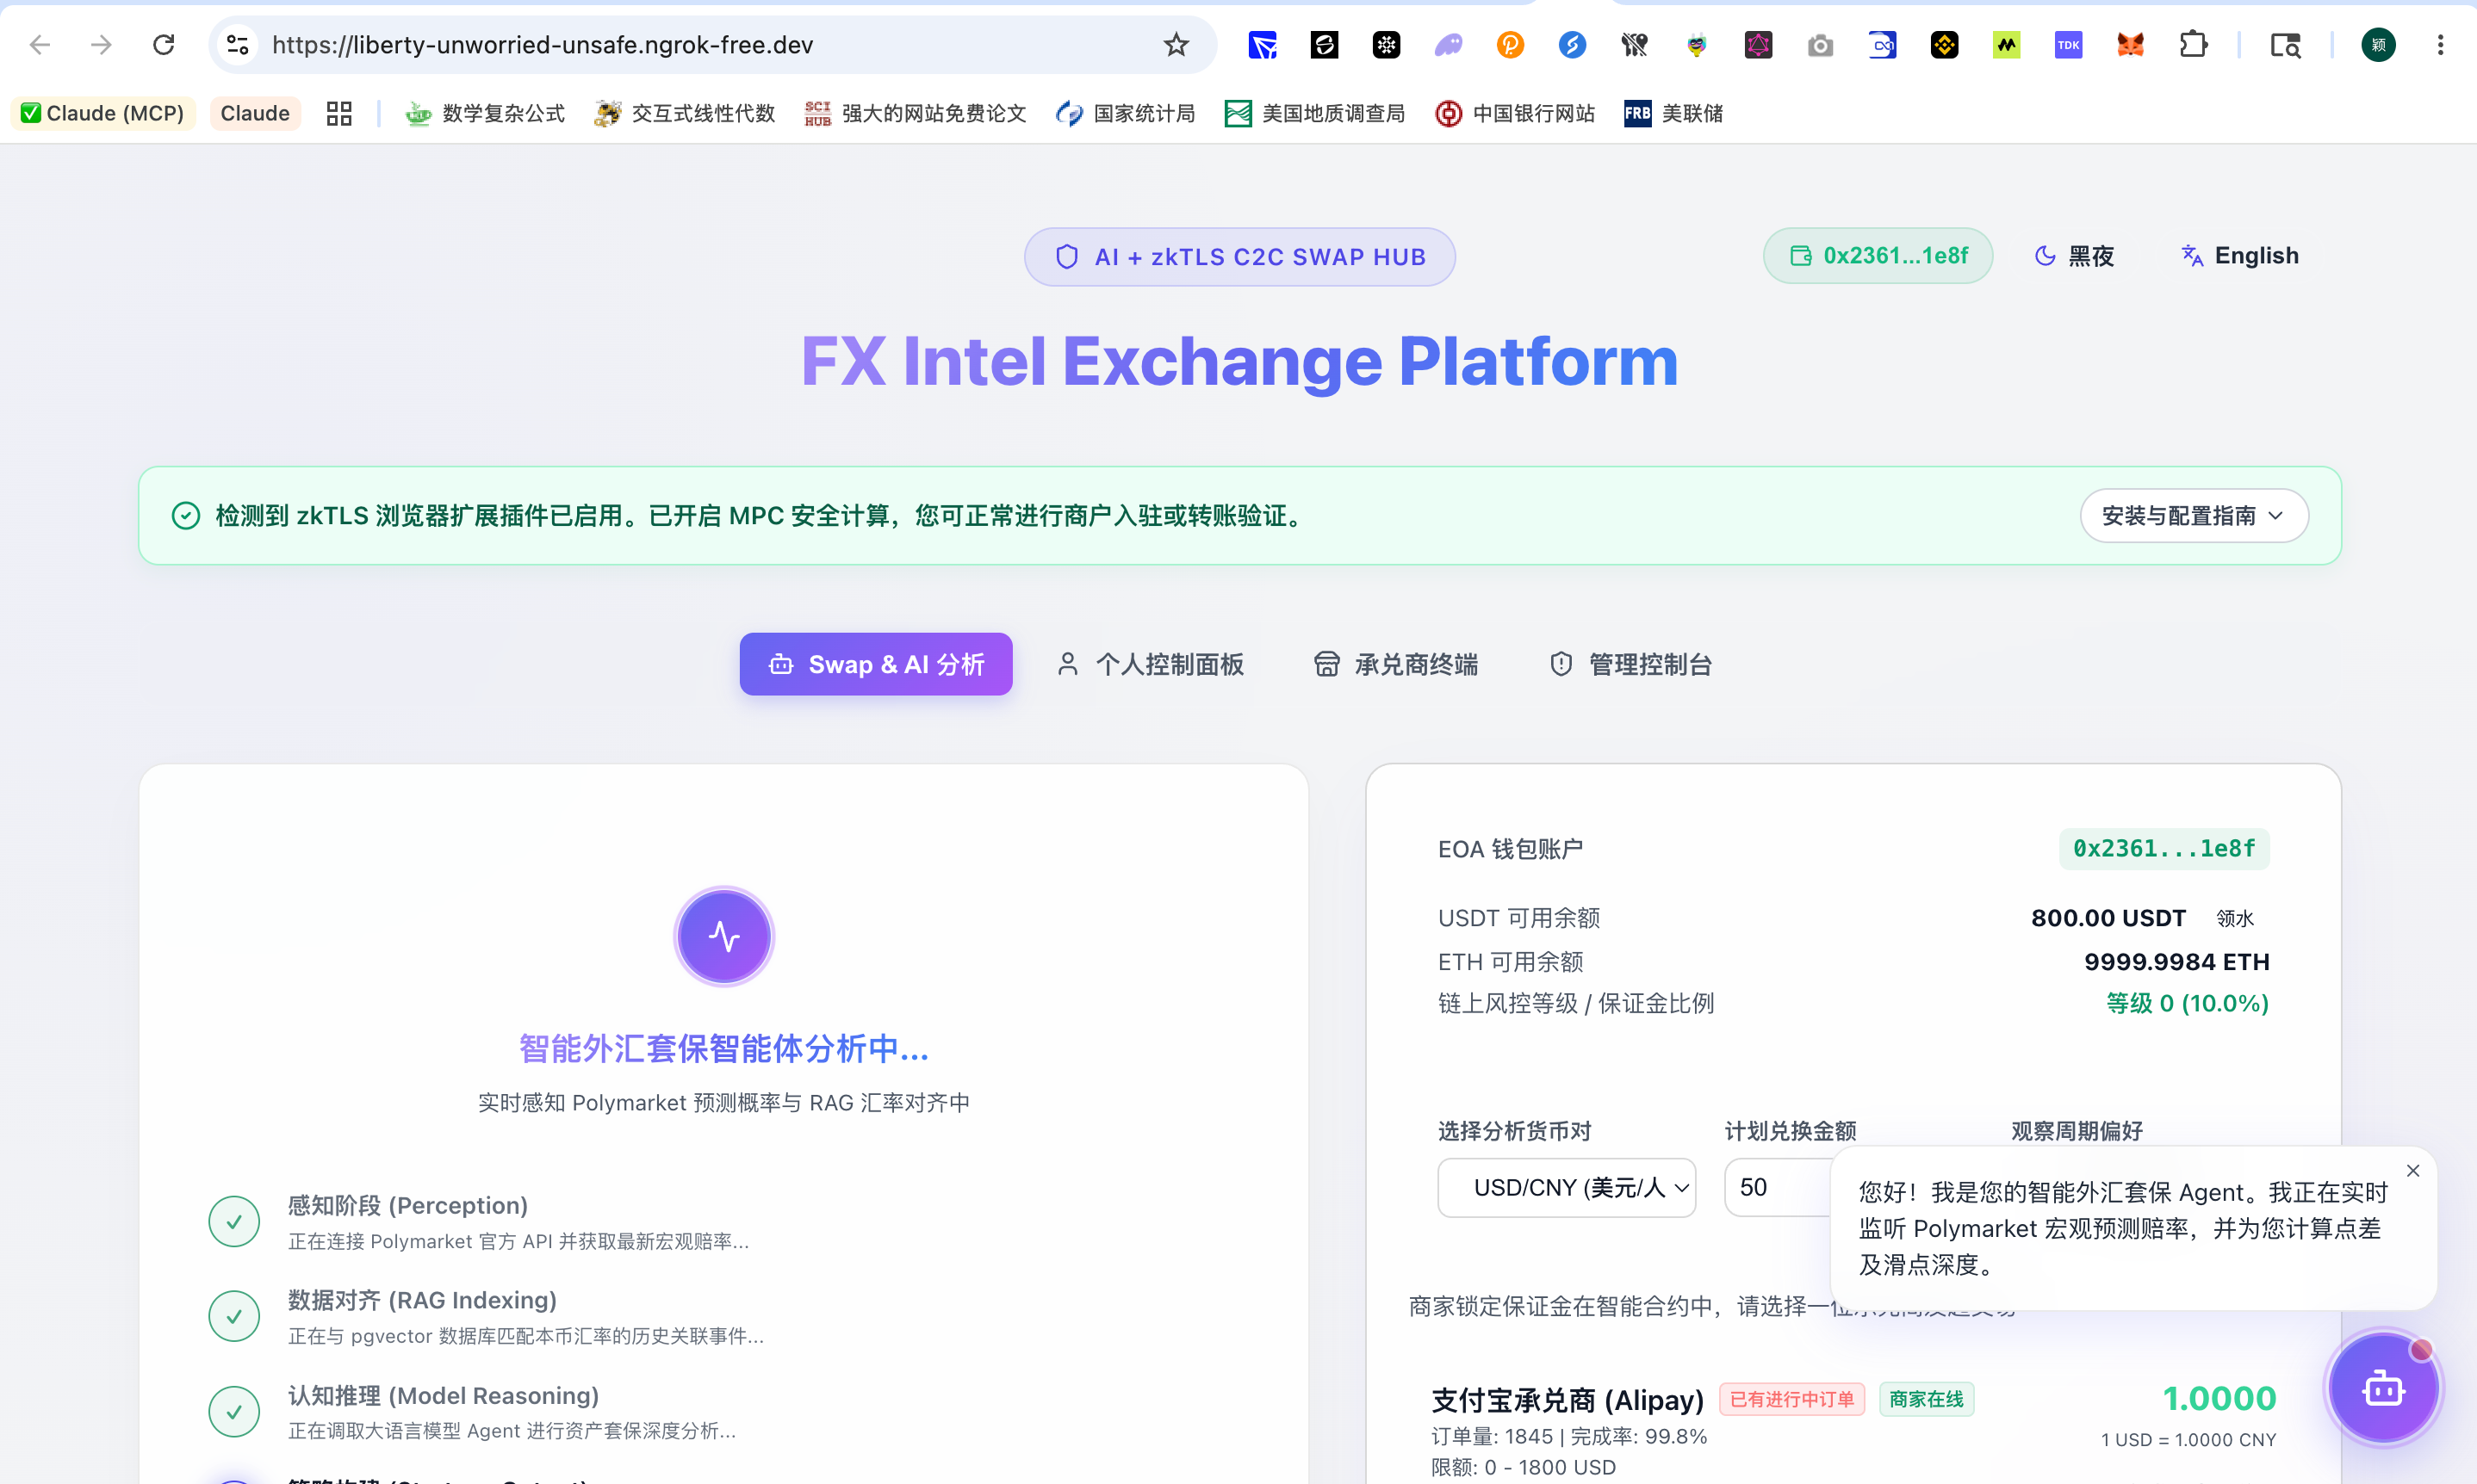Open the blue S circle extension icon

pyautogui.click(x=1573, y=45)
